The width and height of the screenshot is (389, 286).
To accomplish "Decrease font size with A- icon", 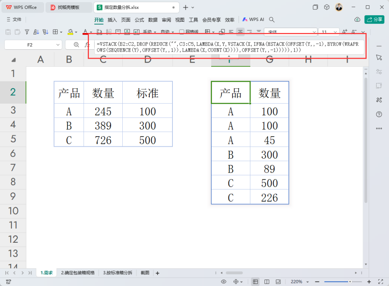I will 354,32.
